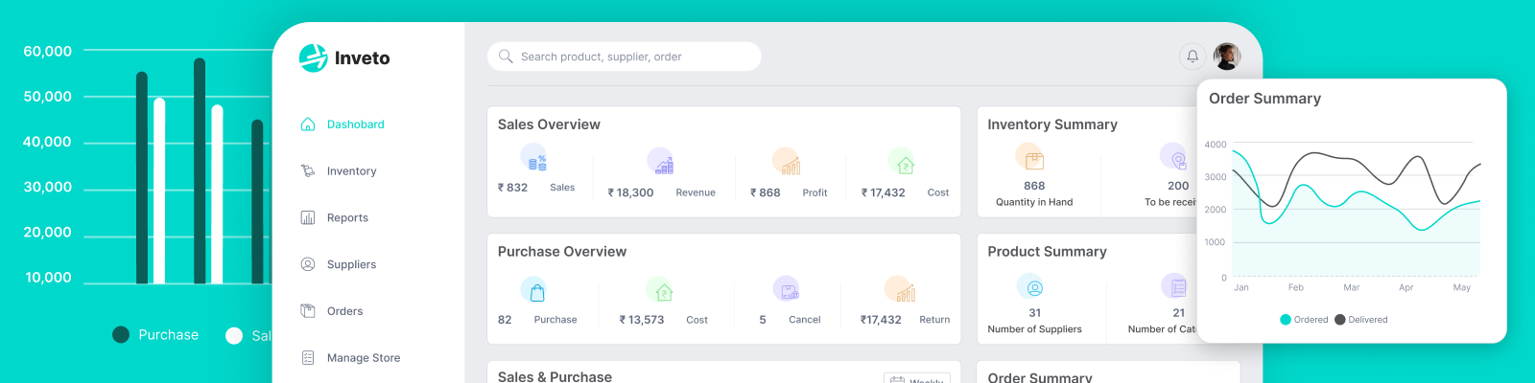This screenshot has width=1535, height=383.
Task: Toggle the Delivered series legend dot
Action: point(1340,320)
